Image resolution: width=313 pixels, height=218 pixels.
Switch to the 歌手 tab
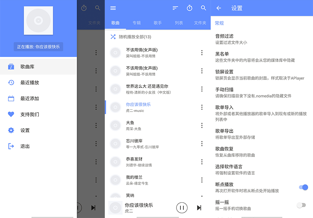pos(158,23)
